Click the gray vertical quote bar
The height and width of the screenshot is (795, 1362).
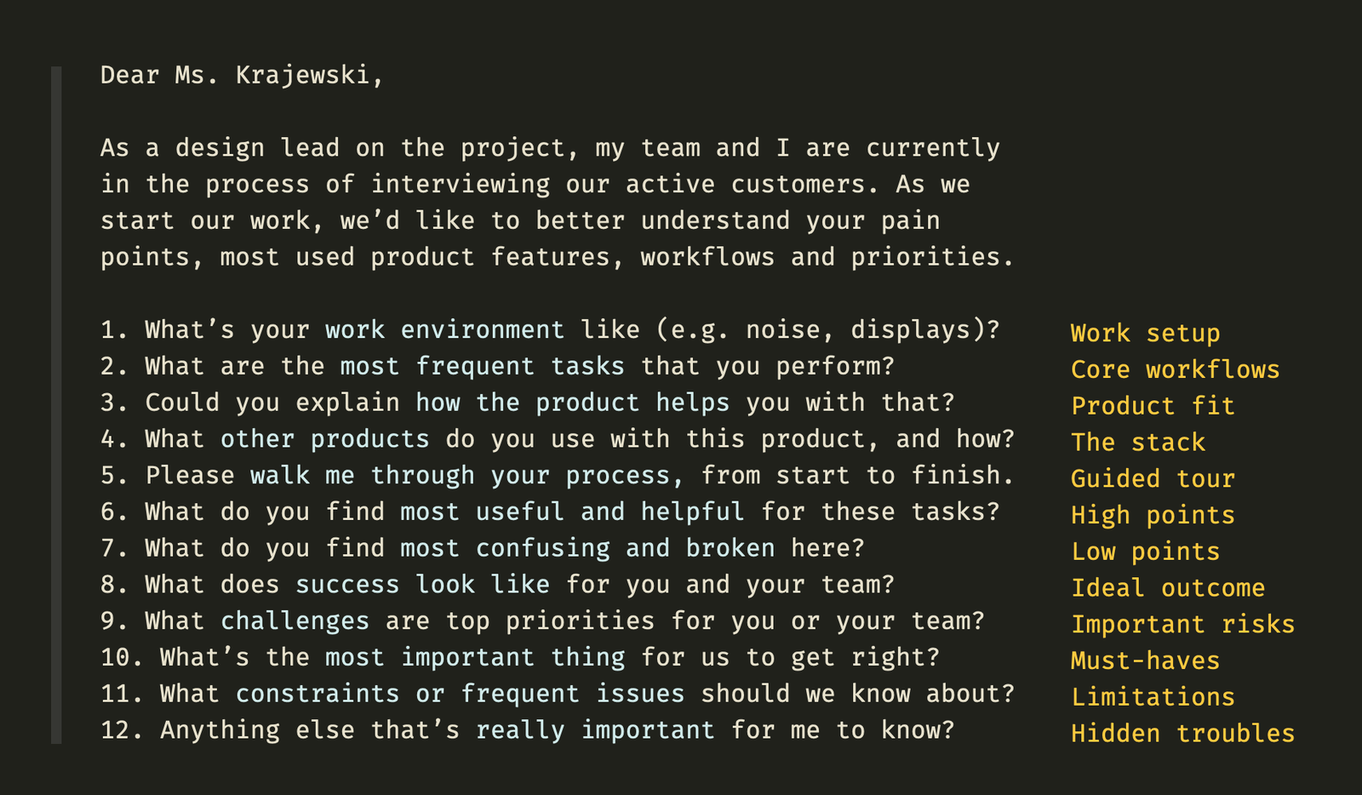click(x=56, y=405)
